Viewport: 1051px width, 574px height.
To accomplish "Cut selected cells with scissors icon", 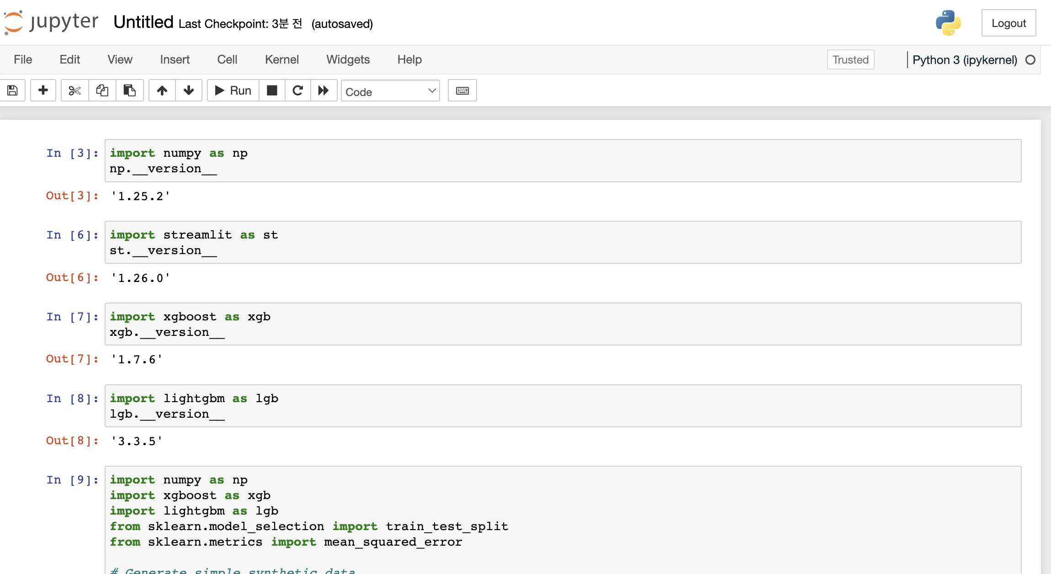I will pyautogui.click(x=74, y=90).
